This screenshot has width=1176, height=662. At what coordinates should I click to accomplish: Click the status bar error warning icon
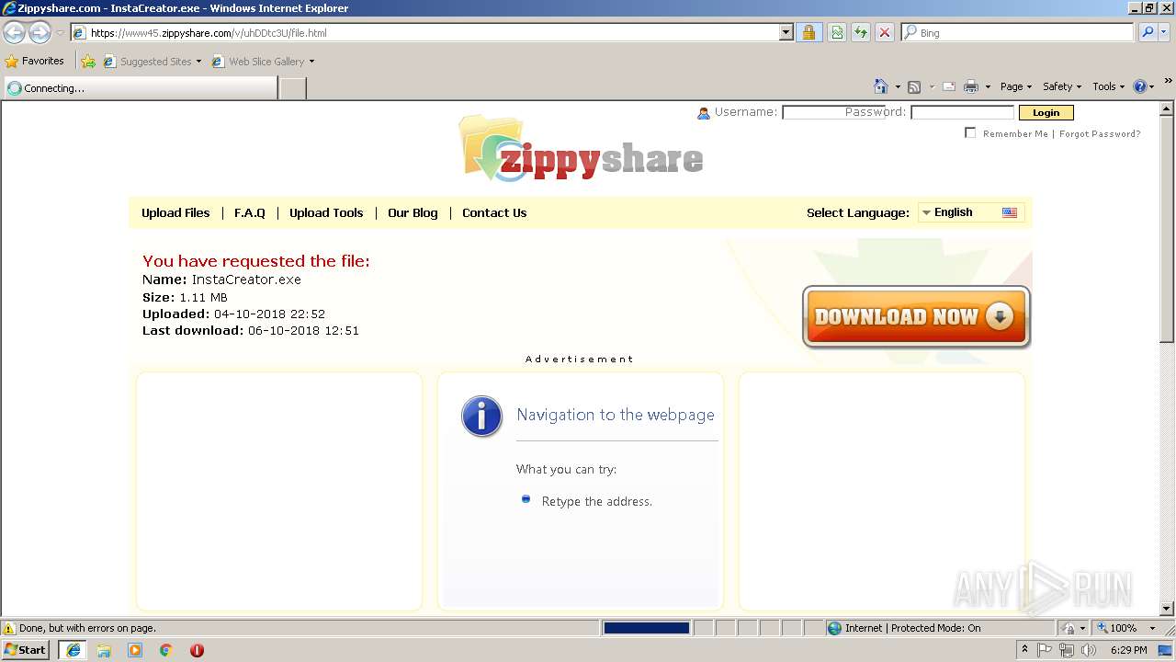[9, 628]
